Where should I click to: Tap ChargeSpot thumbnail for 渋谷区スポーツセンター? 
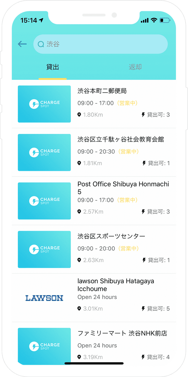44,249
